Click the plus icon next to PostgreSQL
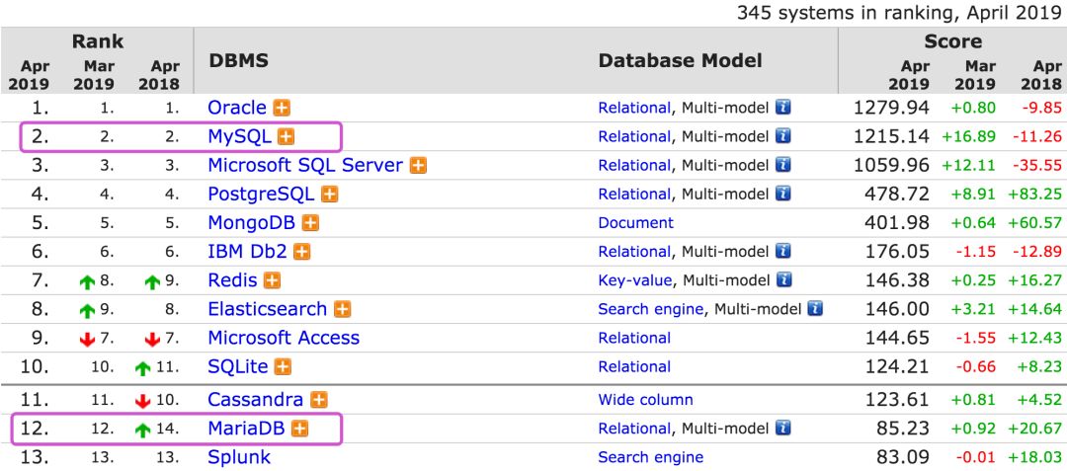This screenshot has height=471, width=1067. (329, 195)
